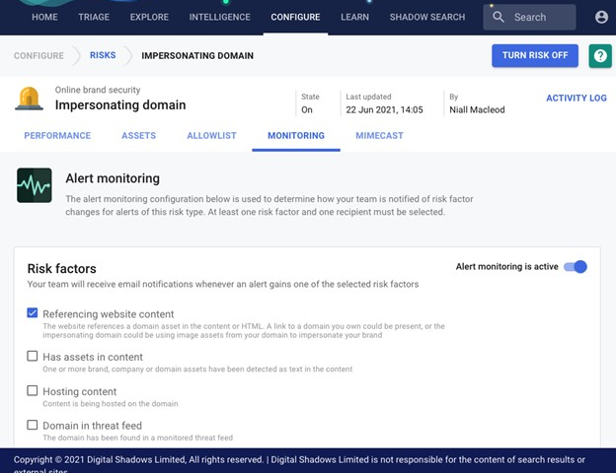The image size is (616, 473).
Task: Go to the HOME navigation item
Action: [x=44, y=17]
